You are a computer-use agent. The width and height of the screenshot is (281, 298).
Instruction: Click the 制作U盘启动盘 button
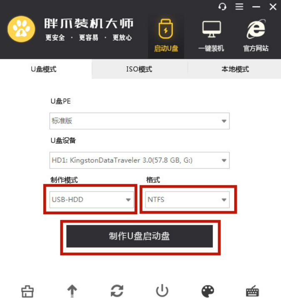click(x=140, y=236)
